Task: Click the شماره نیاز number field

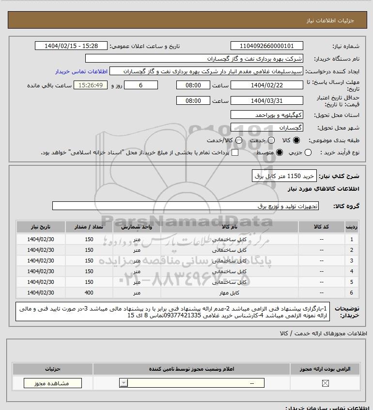Action: tap(267, 46)
